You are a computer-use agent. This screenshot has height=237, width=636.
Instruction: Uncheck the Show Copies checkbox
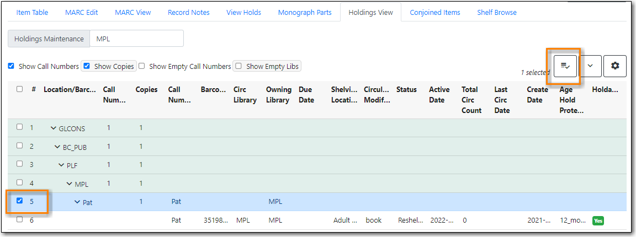click(x=87, y=66)
